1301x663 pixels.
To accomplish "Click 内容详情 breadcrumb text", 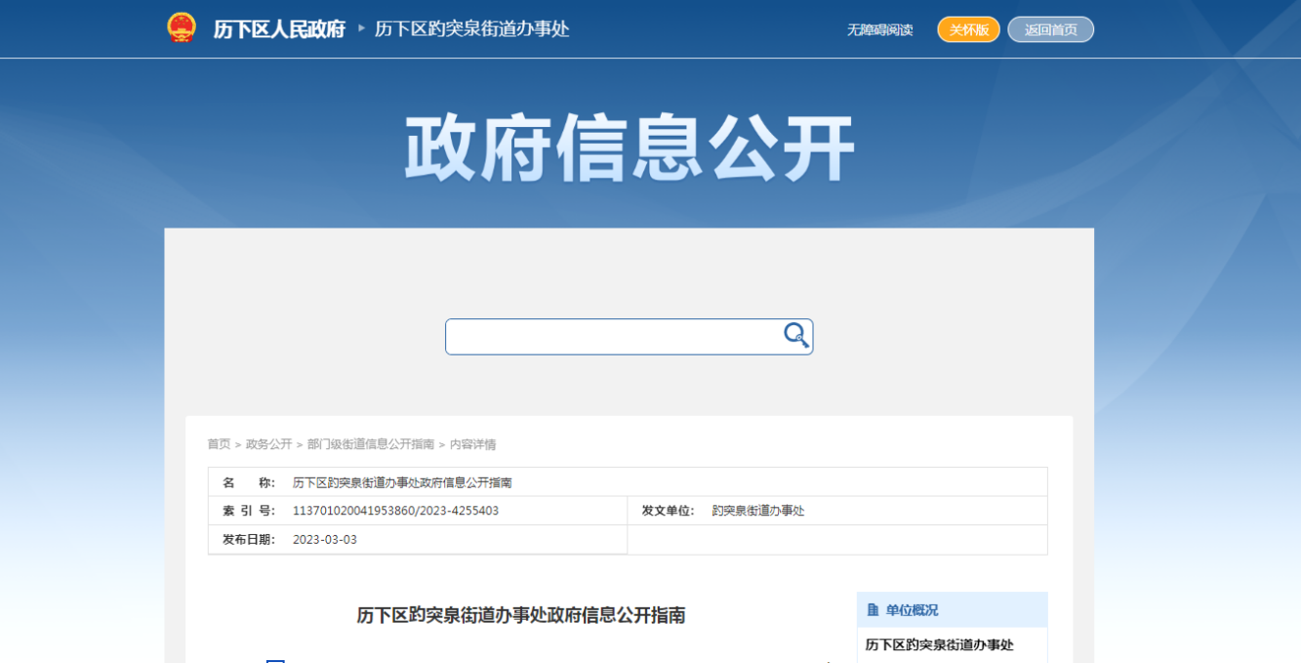I will tap(473, 444).
